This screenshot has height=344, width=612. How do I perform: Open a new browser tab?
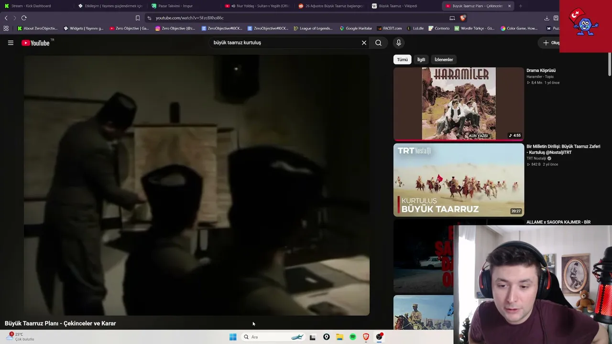(520, 6)
